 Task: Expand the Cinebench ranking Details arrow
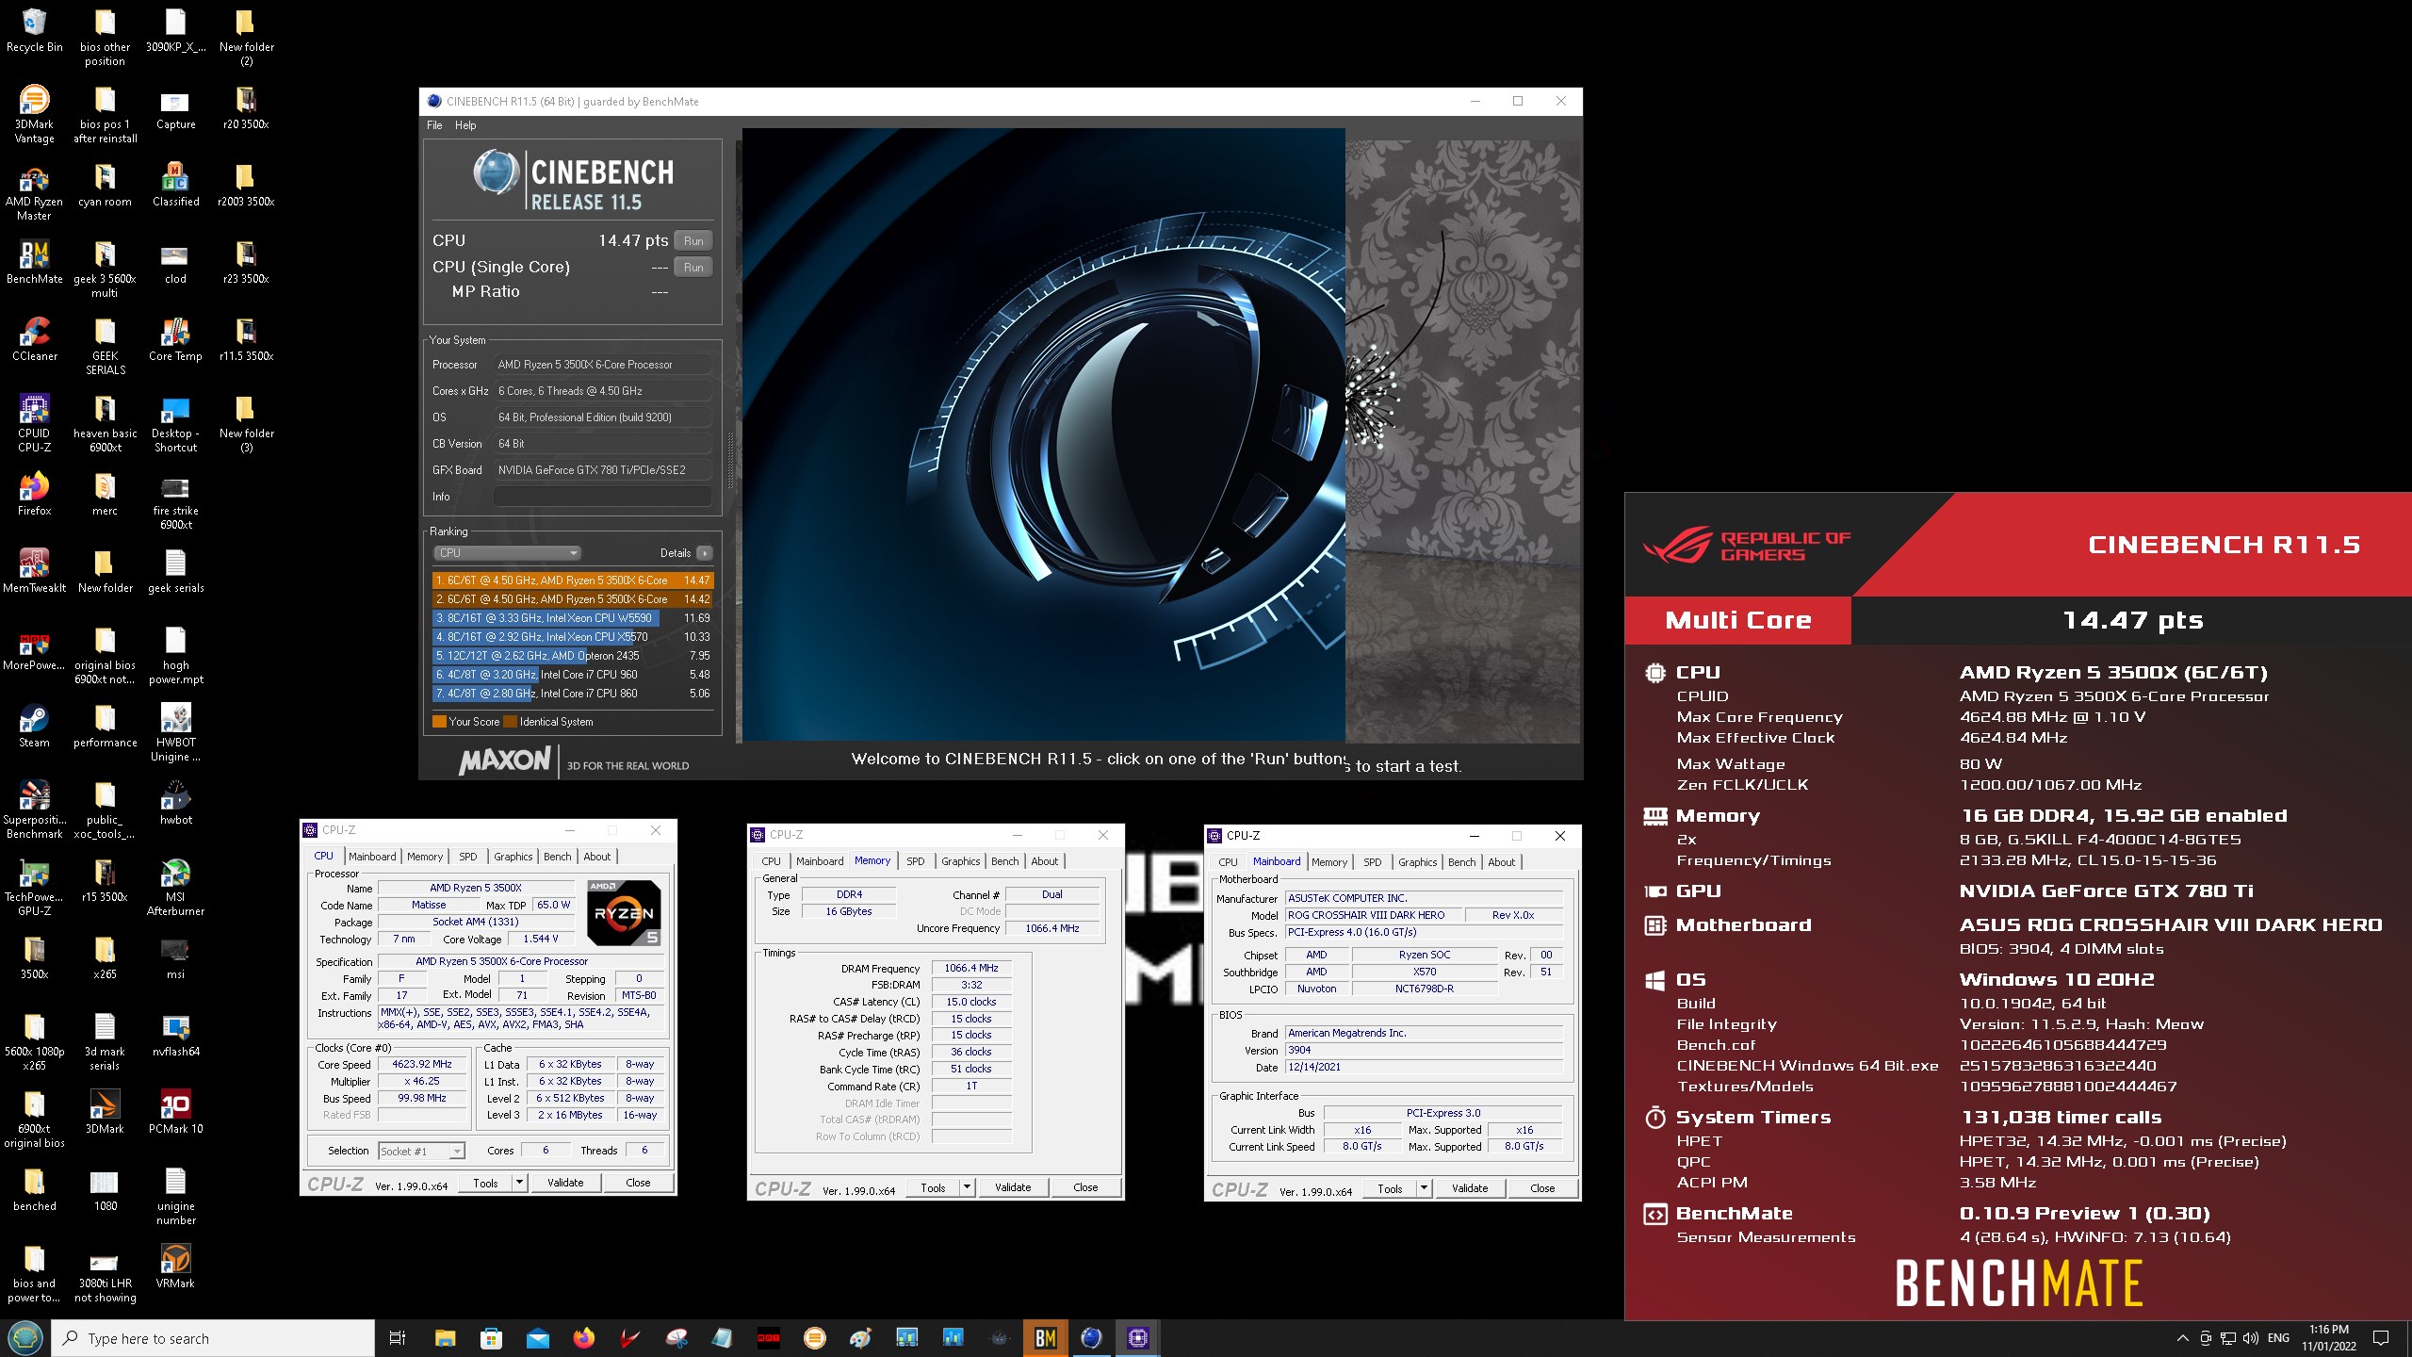705,553
